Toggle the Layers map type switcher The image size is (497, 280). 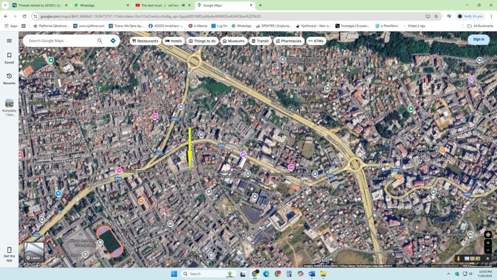[x=34, y=252]
